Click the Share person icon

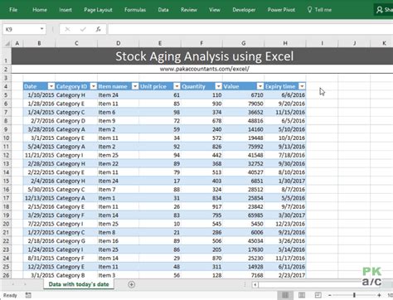(379, 10)
